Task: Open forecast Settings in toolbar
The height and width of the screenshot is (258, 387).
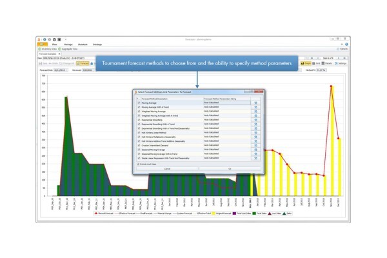Action: (341, 63)
